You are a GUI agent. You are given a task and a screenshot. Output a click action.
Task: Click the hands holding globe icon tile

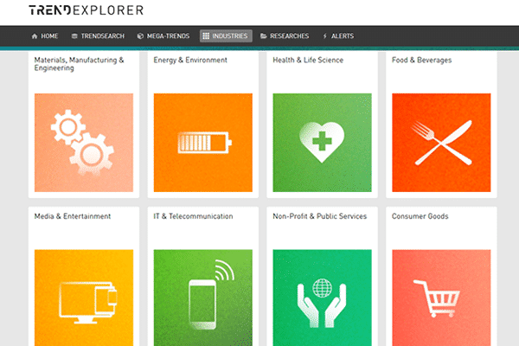322,298
